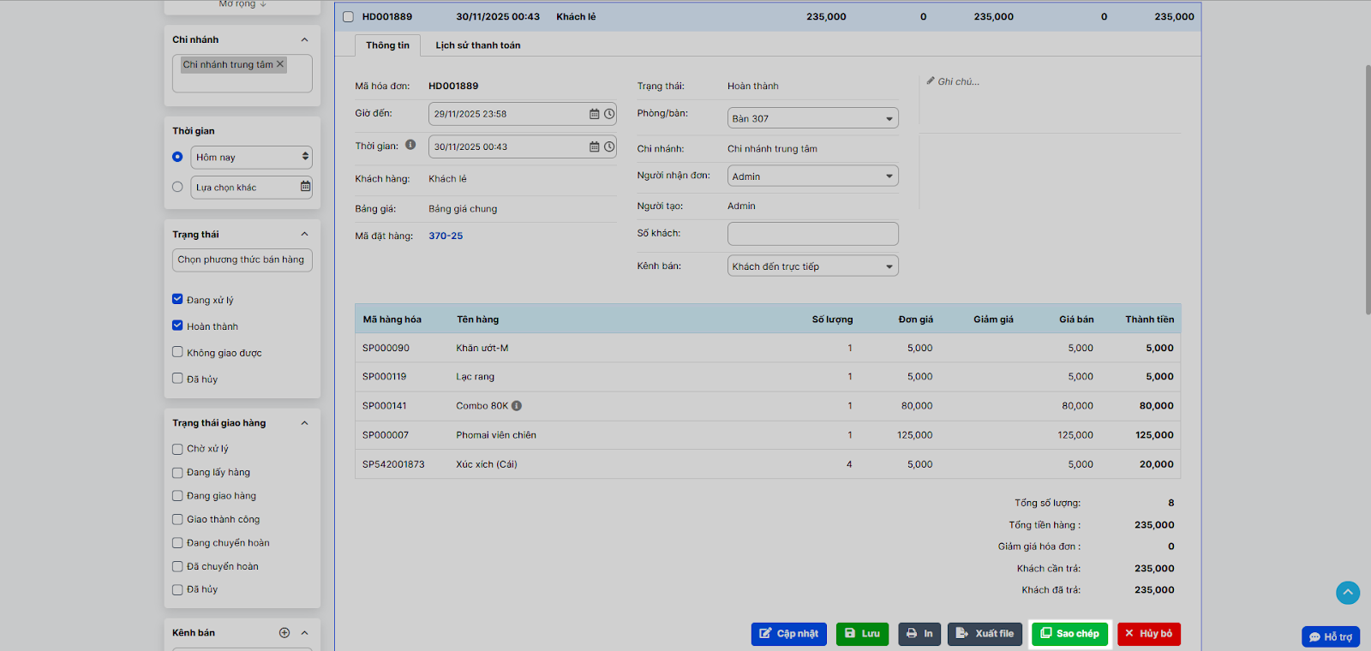Image resolution: width=1371 pixels, height=651 pixels.
Task: Collapse the Trạng thái filter panel
Action: coord(304,234)
